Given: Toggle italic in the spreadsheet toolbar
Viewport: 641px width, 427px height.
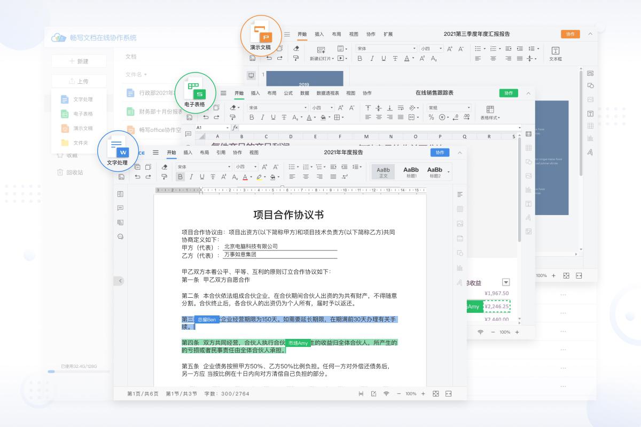Looking at the screenshot, I should pos(262,117).
